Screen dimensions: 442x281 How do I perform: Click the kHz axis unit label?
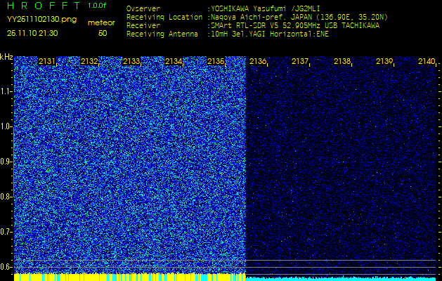click(x=6, y=57)
